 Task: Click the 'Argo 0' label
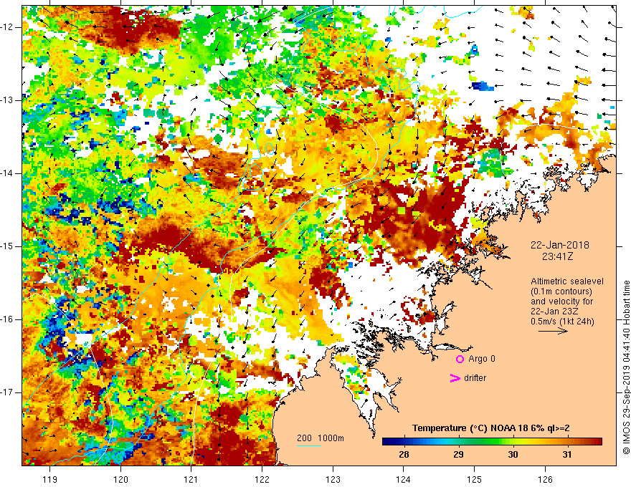tap(482, 359)
